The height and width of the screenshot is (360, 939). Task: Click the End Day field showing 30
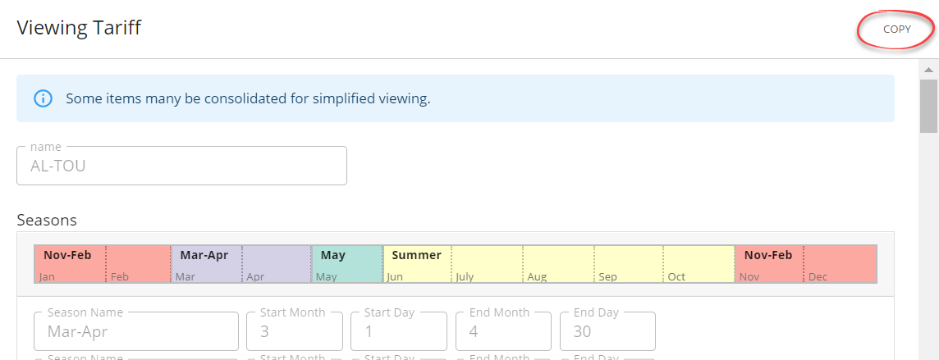[607, 331]
